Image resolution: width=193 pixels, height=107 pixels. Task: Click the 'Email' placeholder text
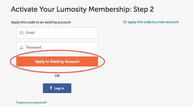30,33
